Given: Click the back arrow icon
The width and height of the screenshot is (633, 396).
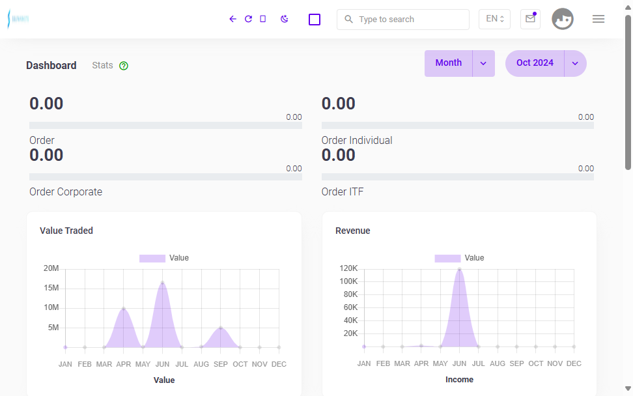Looking at the screenshot, I should pos(232,19).
